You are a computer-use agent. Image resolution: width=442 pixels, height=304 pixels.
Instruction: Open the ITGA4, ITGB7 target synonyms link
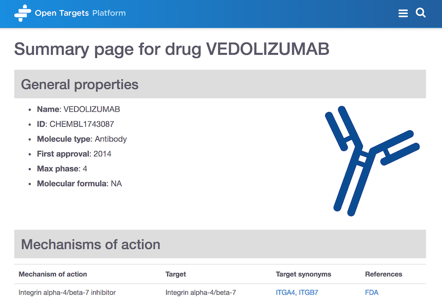(297, 292)
